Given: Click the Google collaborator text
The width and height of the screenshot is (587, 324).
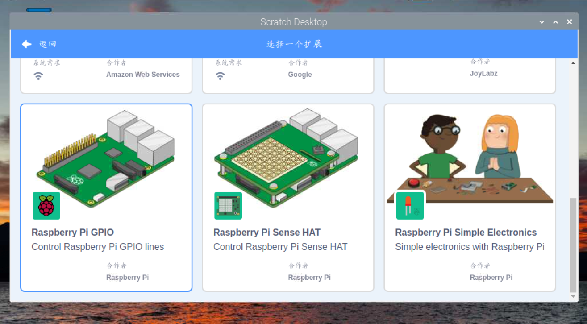Looking at the screenshot, I should [x=300, y=75].
